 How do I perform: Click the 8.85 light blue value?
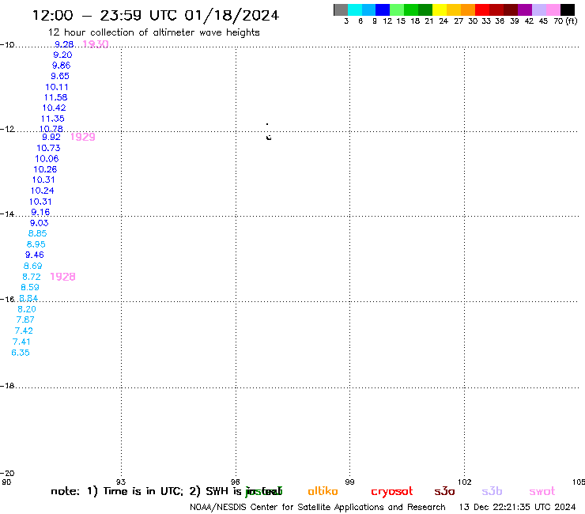(38, 233)
